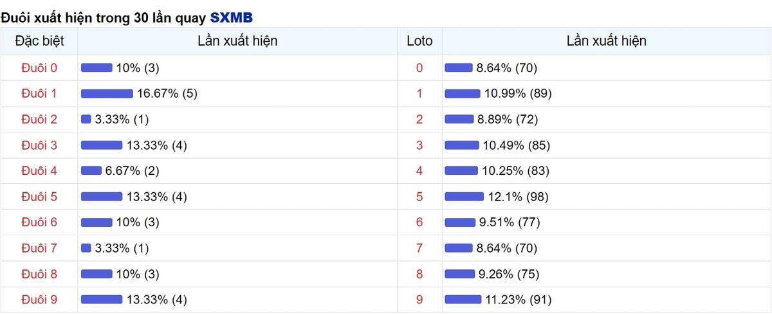Select the Đuôi 0 row label
This screenshot has height=315, width=772.
39,67
